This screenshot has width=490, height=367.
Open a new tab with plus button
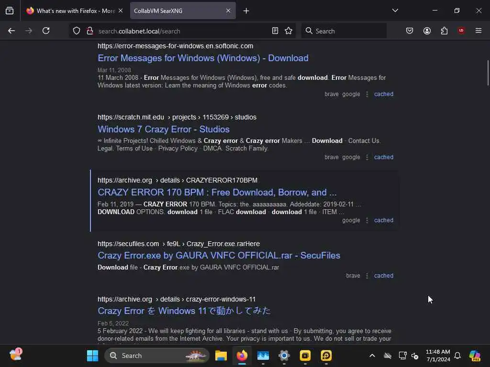[x=246, y=11]
